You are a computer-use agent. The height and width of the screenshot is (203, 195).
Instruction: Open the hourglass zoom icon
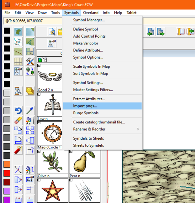point(18,91)
